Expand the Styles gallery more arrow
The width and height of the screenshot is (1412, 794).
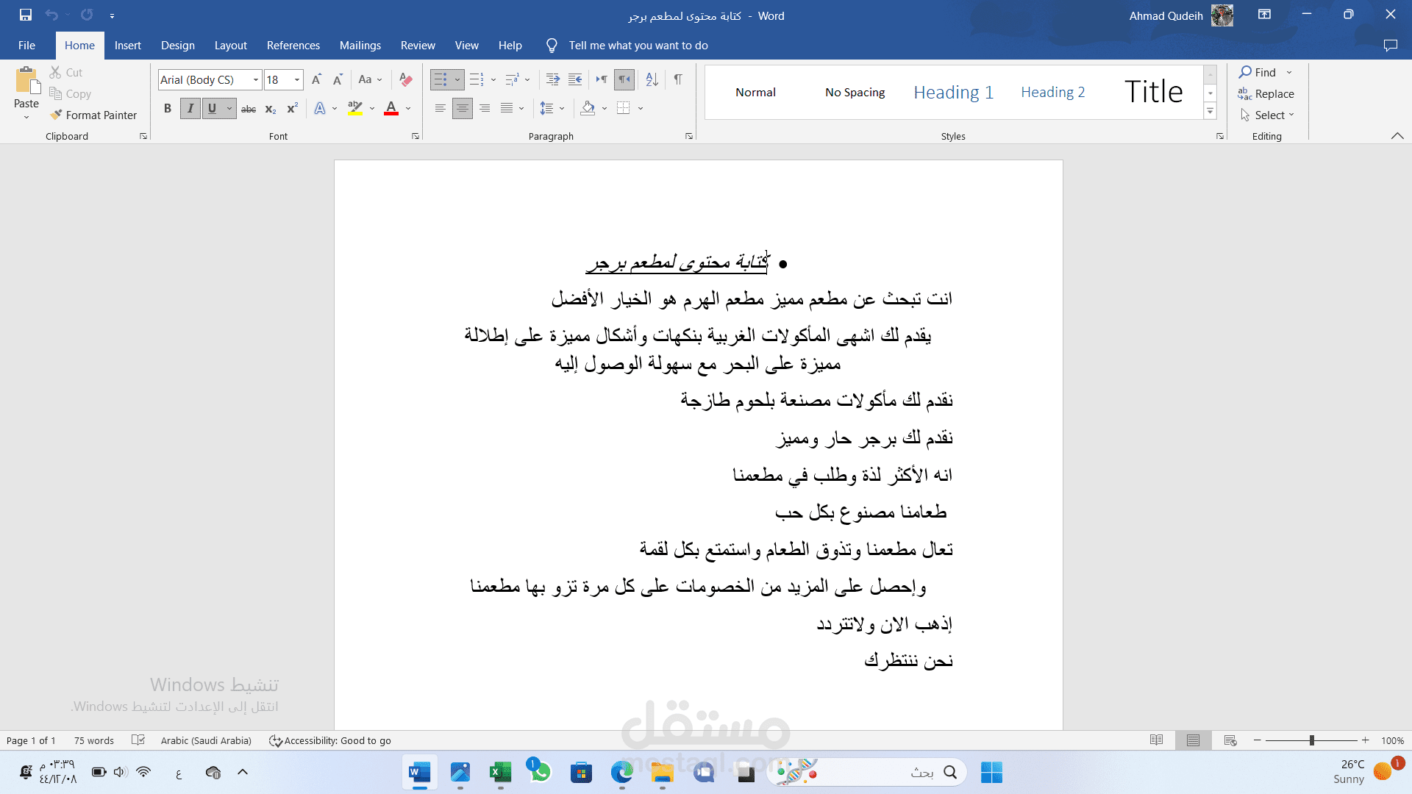1210,112
